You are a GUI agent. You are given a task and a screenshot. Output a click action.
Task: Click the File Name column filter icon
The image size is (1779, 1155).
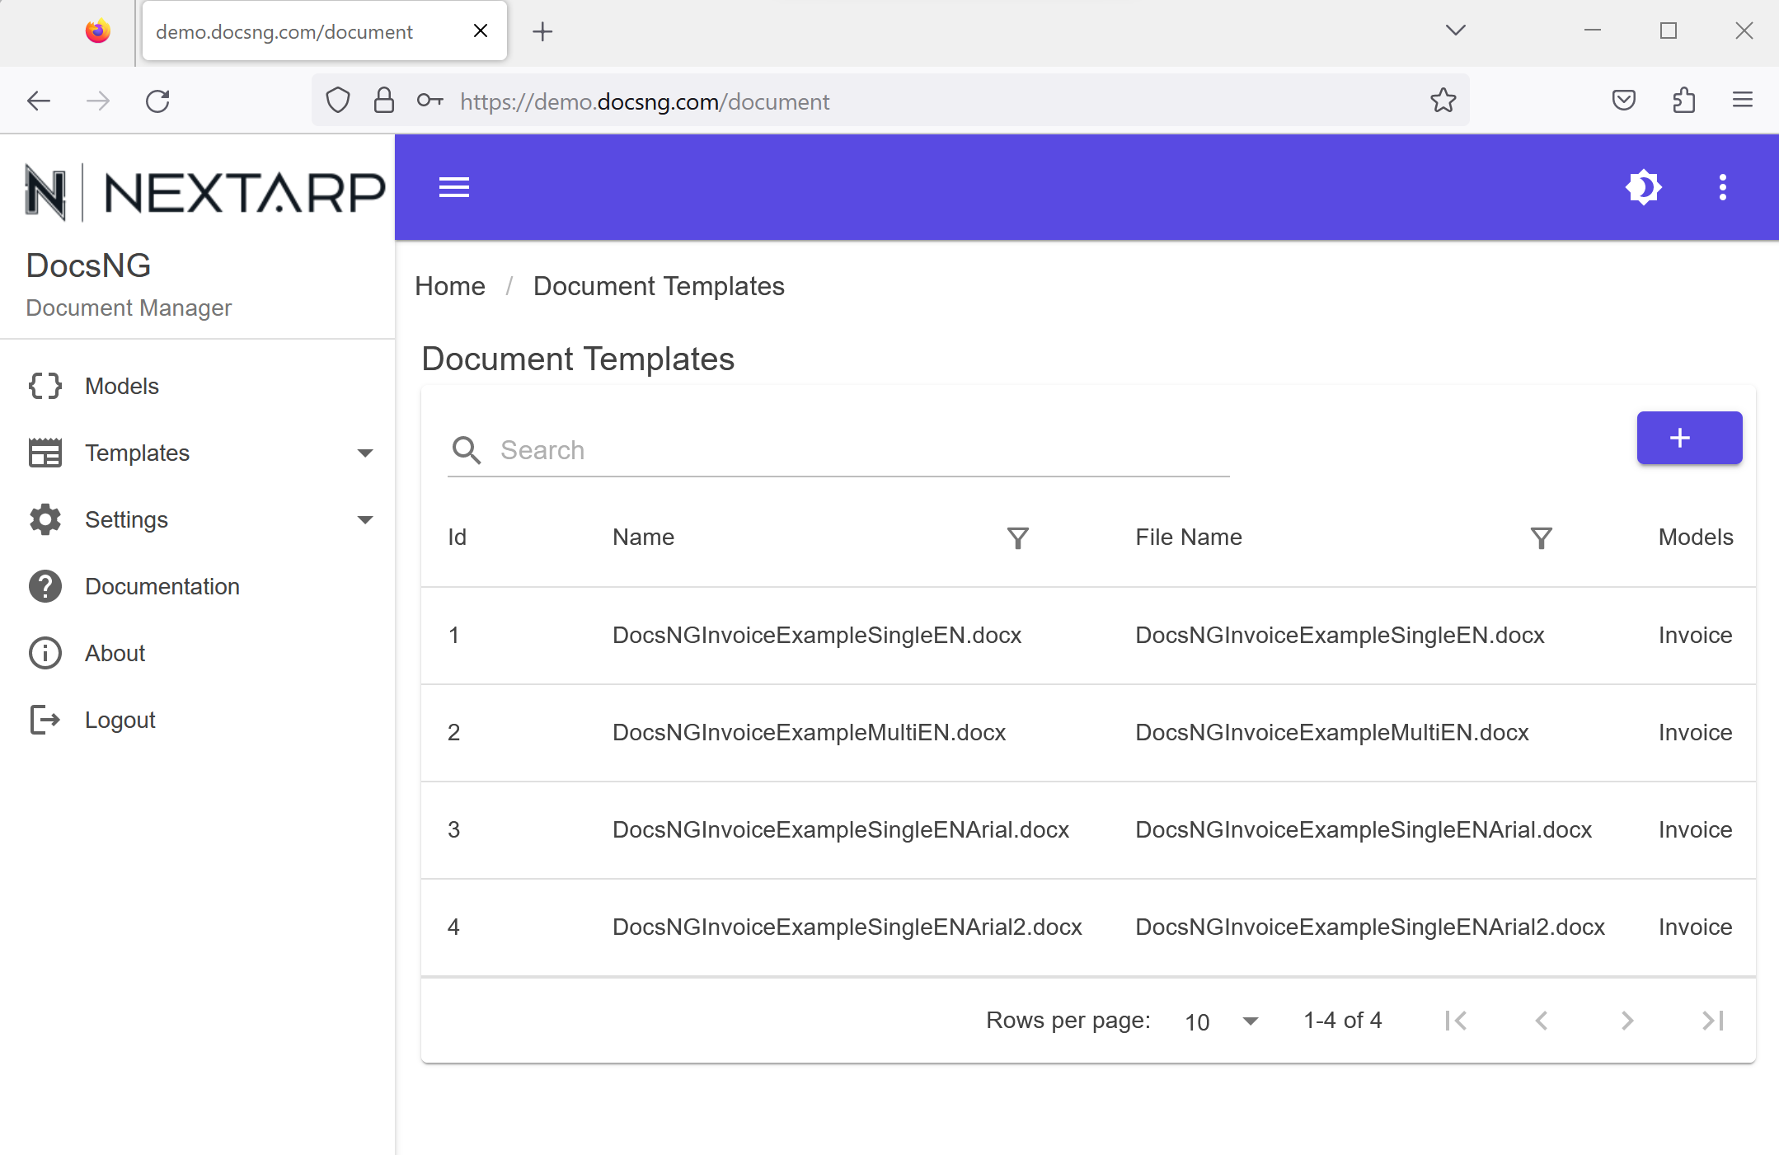[1541, 538]
